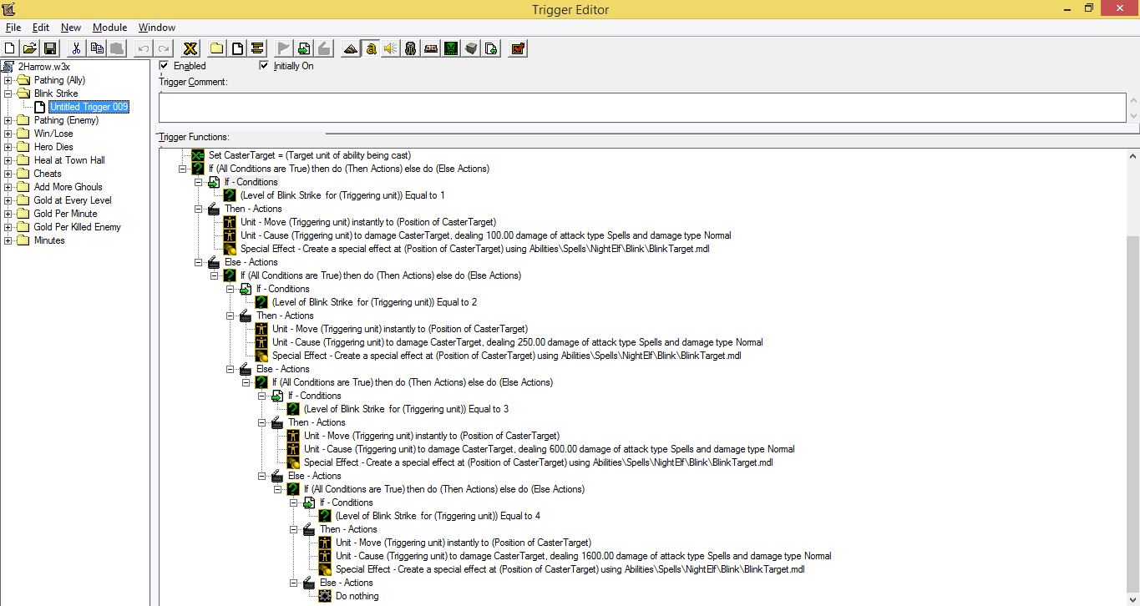Open the Edit menu
The height and width of the screenshot is (606, 1140).
41,28
